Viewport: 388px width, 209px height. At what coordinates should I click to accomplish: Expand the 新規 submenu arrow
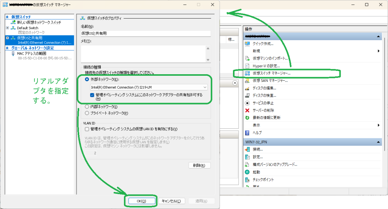pos(378,51)
